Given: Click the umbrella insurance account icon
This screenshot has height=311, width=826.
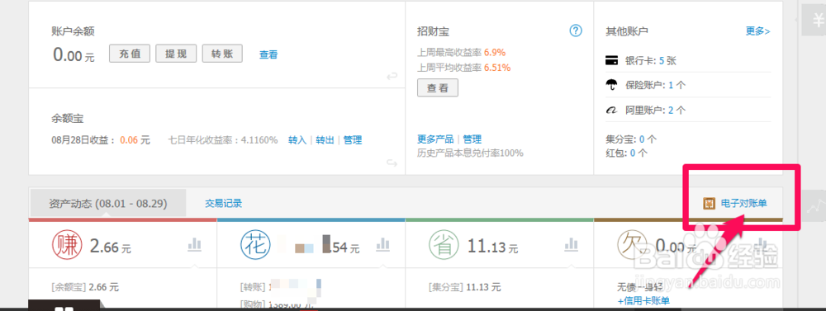Looking at the screenshot, I should click(x=611, y=85).
